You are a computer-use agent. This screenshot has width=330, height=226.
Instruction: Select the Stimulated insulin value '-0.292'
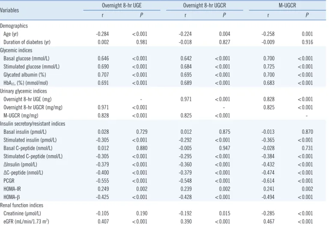[185, 140]
